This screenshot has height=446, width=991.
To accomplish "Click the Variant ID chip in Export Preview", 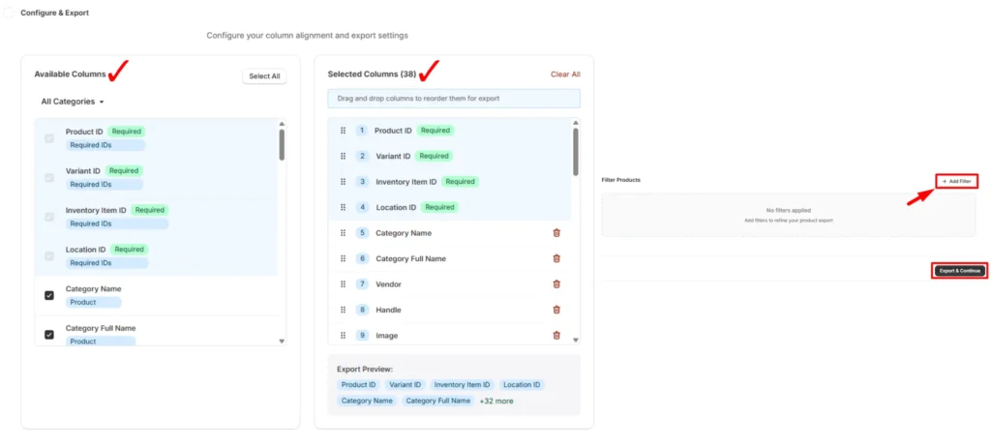I will [x=405, y=385].
